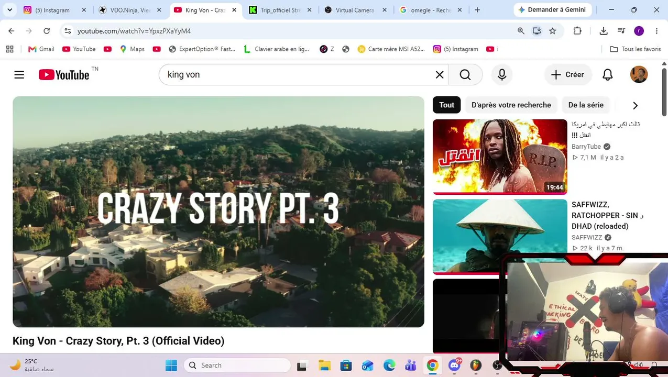The width and height of the screenshot is (668, 377).
Task: Click the page vertical scrollbar thumb
Action: pyautogui.click(x=664, y=92)
